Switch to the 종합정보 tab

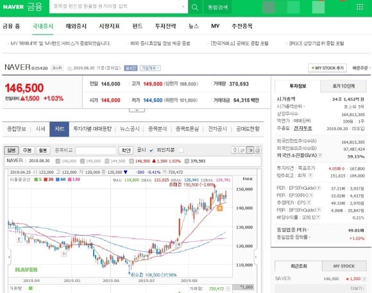coord(17,129)
